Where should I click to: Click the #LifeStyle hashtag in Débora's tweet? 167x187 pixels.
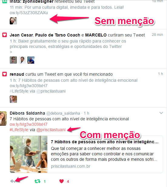[x=19, y=130]
